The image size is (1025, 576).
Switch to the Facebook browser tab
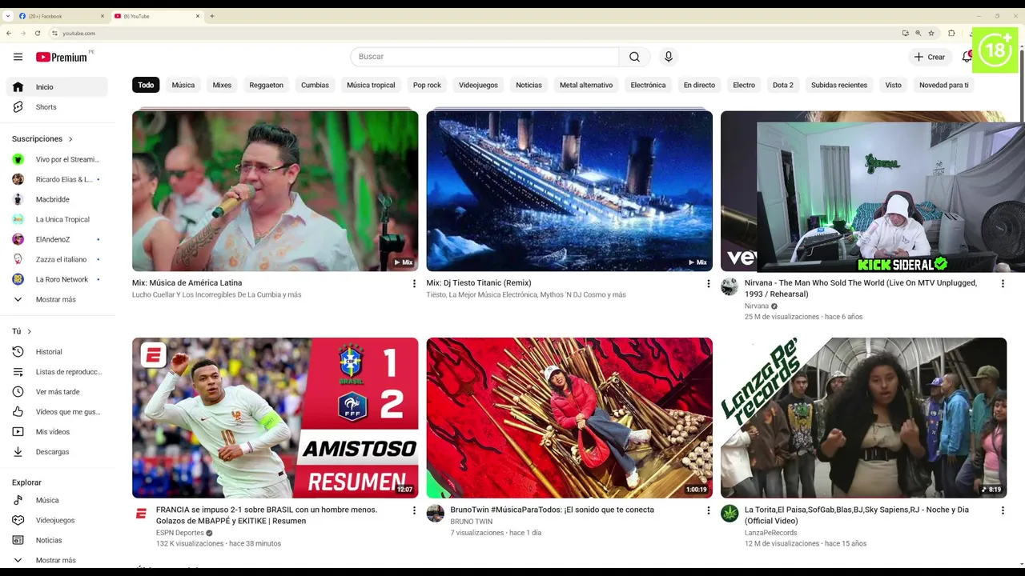61,16
